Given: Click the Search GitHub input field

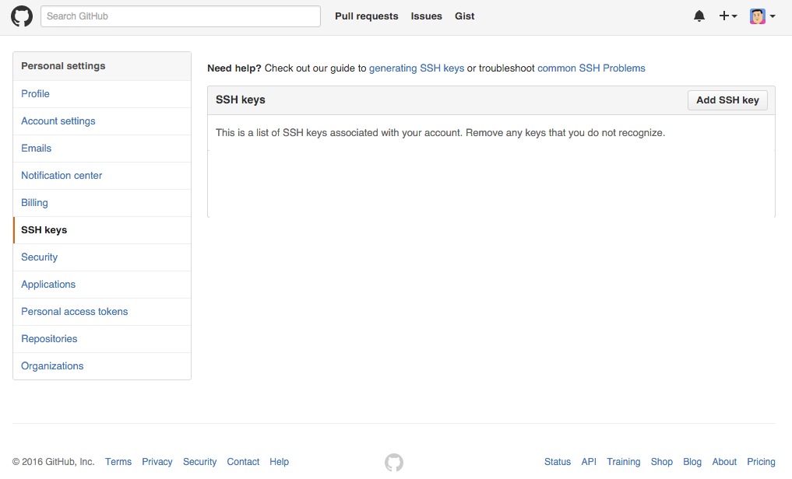Looking at the screenshot, I should (180, 16).
